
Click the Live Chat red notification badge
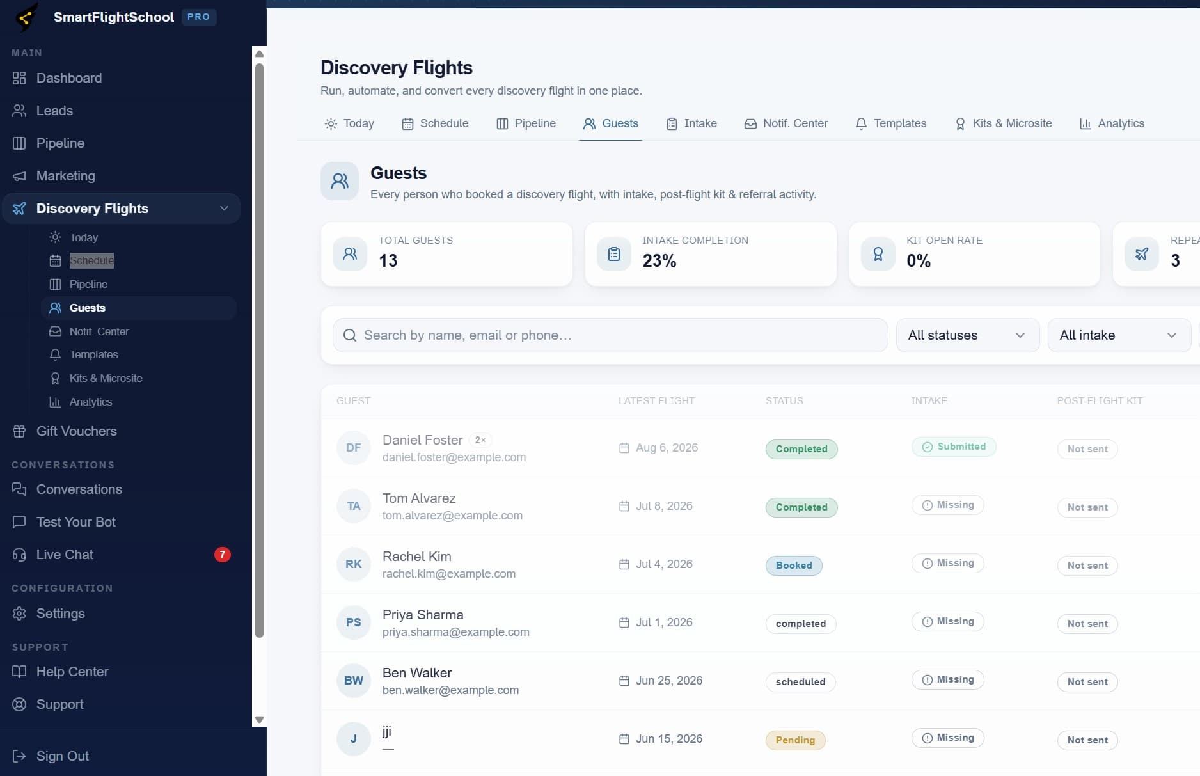pos(222,555)
